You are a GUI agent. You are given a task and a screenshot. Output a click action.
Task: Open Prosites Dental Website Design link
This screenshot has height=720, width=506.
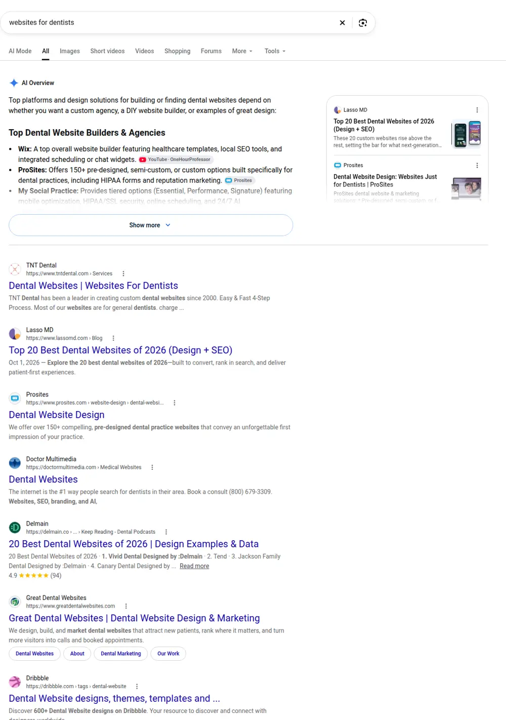click(x=57, y=415)
